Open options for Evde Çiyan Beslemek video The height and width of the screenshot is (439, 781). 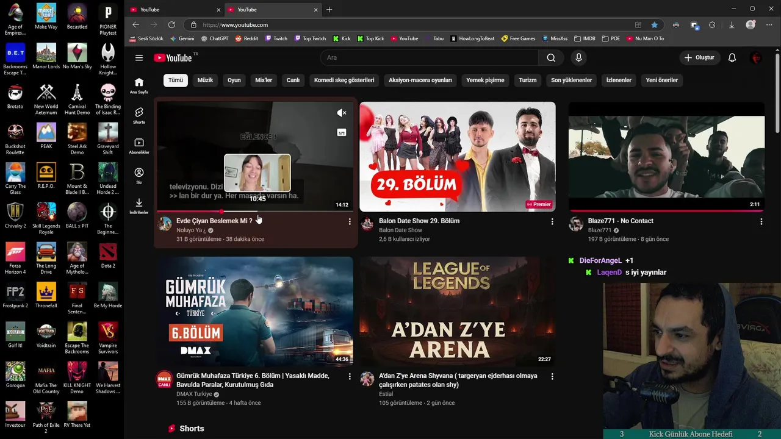tap(350, 221)
